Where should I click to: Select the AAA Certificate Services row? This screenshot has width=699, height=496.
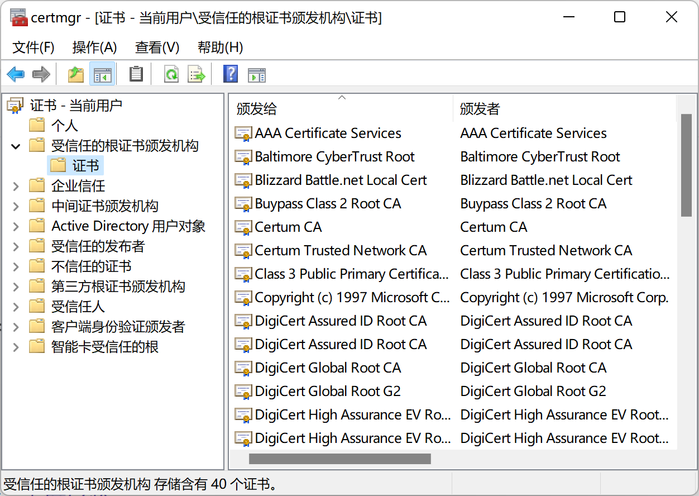pyautogui.click(x=453, y=133)
